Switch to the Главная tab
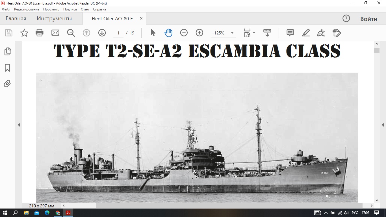Viewport: 386px width, 217px height. [16, 19]
